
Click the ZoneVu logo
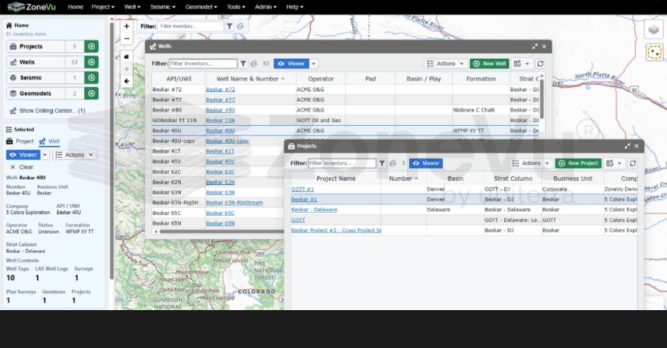click(31, 7)
